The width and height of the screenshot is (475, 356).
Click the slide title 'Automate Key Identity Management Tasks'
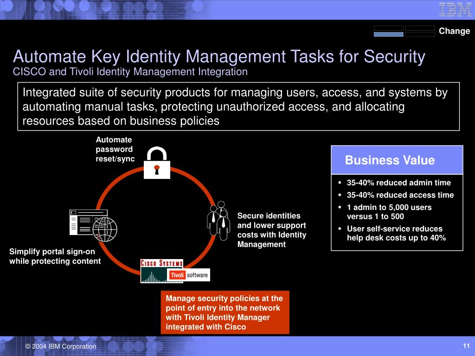pyautogui.click(x=219, y=56)
